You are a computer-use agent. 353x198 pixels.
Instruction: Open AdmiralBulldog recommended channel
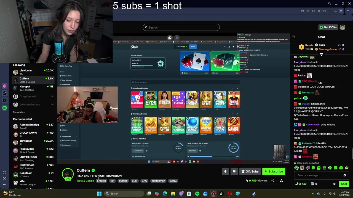click(33, 126)
